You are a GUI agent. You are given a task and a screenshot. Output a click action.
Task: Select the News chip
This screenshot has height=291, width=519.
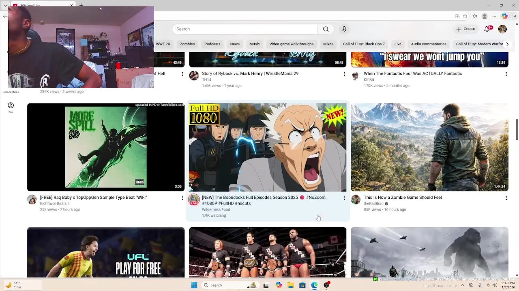click(235, 44)
